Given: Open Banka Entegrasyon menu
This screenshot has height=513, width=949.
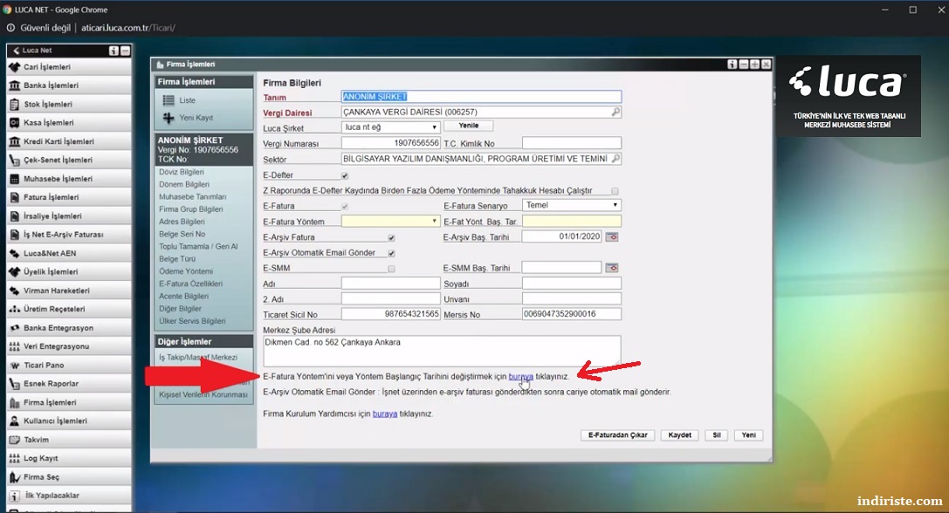Looking at the screenshot, I should click(69, 327).
